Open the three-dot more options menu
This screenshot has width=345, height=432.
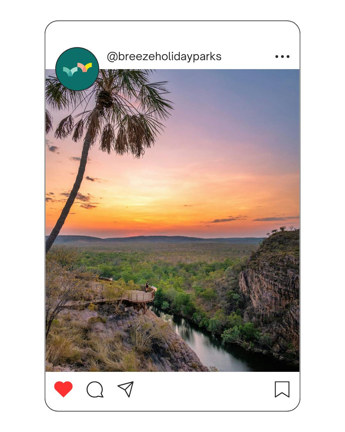coord(282,57)
